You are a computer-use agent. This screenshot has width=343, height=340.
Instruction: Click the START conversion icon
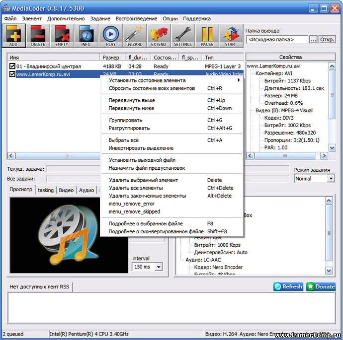[x=231, y=35]
